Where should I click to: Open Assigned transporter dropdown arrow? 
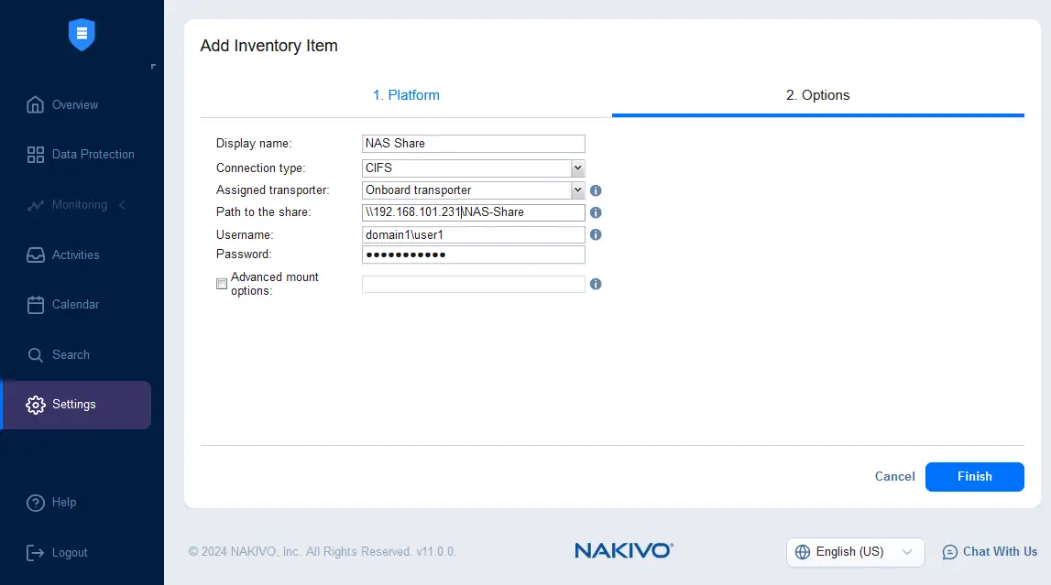tap(577, 190)
